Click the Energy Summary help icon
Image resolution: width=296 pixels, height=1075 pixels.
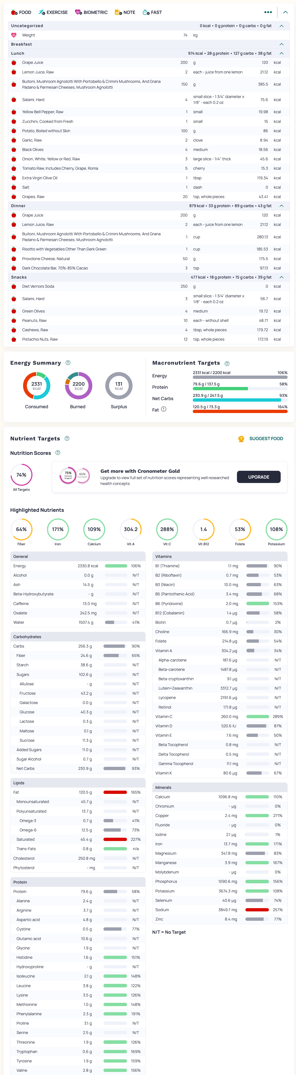68,363
